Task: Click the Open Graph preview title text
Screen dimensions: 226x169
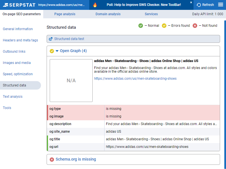Action: click(146, 61)
